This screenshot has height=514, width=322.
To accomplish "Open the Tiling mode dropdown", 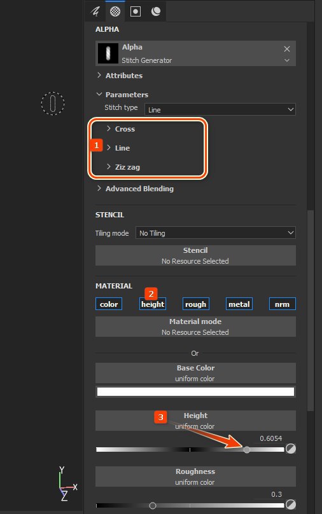I will [x=215, y=233].
